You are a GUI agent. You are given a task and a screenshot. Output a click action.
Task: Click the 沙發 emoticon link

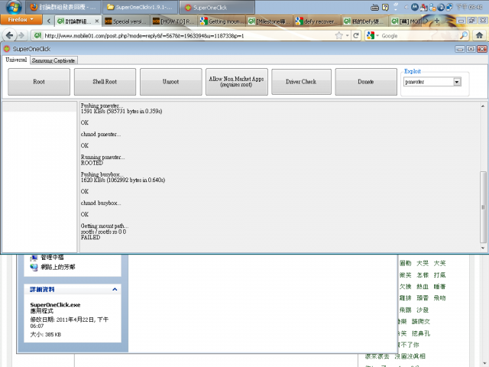point(423,310)
